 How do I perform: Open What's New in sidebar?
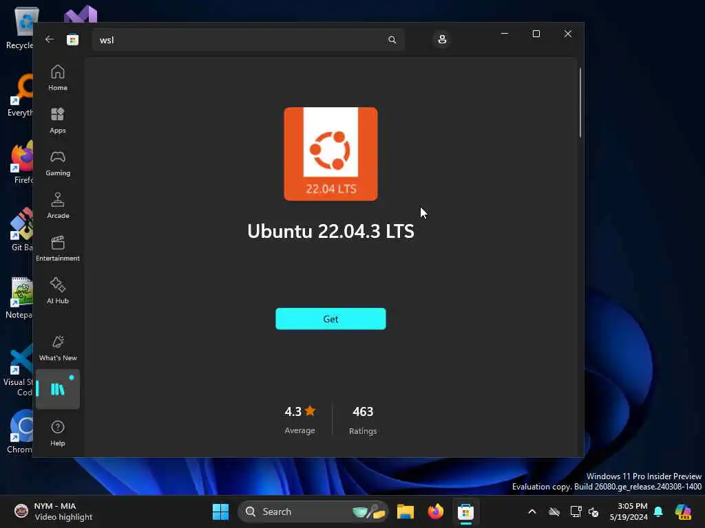pos(58,348)
